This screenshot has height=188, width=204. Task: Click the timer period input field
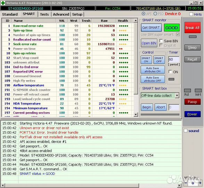pyautogui.click(x=174, y=60)
